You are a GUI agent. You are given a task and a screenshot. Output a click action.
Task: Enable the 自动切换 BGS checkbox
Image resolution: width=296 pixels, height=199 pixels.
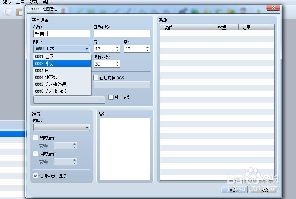tap(96, 78)
